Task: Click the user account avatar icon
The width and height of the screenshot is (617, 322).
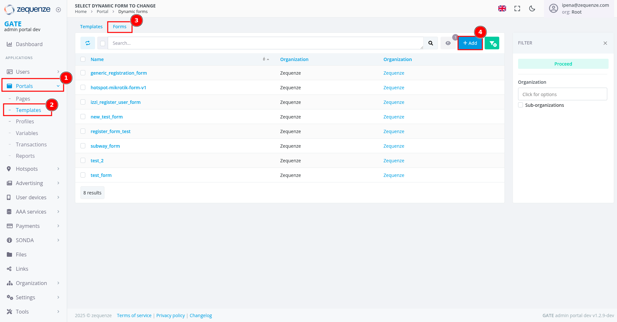Action: click(x=553, y=8)
